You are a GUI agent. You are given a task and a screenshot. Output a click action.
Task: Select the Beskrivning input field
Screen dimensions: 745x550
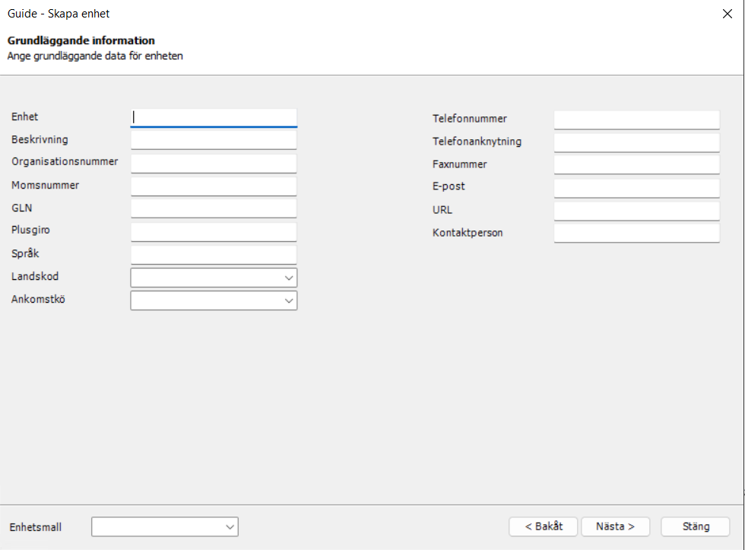[x=213, y=140]
